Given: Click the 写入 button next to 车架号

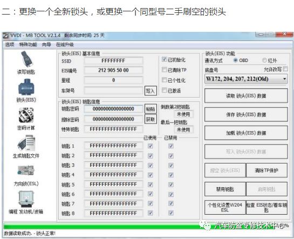Looking at the screenshot, I should [x=151, y=91].
